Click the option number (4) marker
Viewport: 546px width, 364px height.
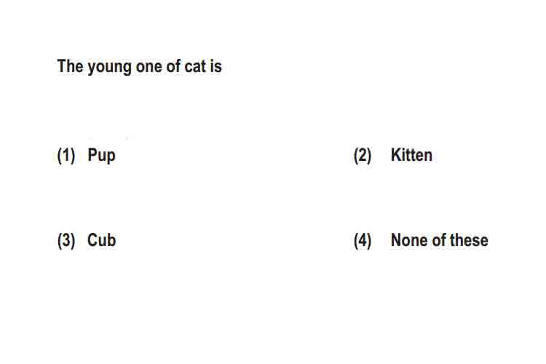tap(363, 241)
